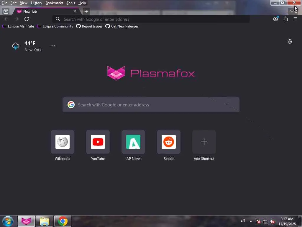This screenshot has width=302, height=227.
Task: Click the center Google search box
Action: (x=151, y=105)
